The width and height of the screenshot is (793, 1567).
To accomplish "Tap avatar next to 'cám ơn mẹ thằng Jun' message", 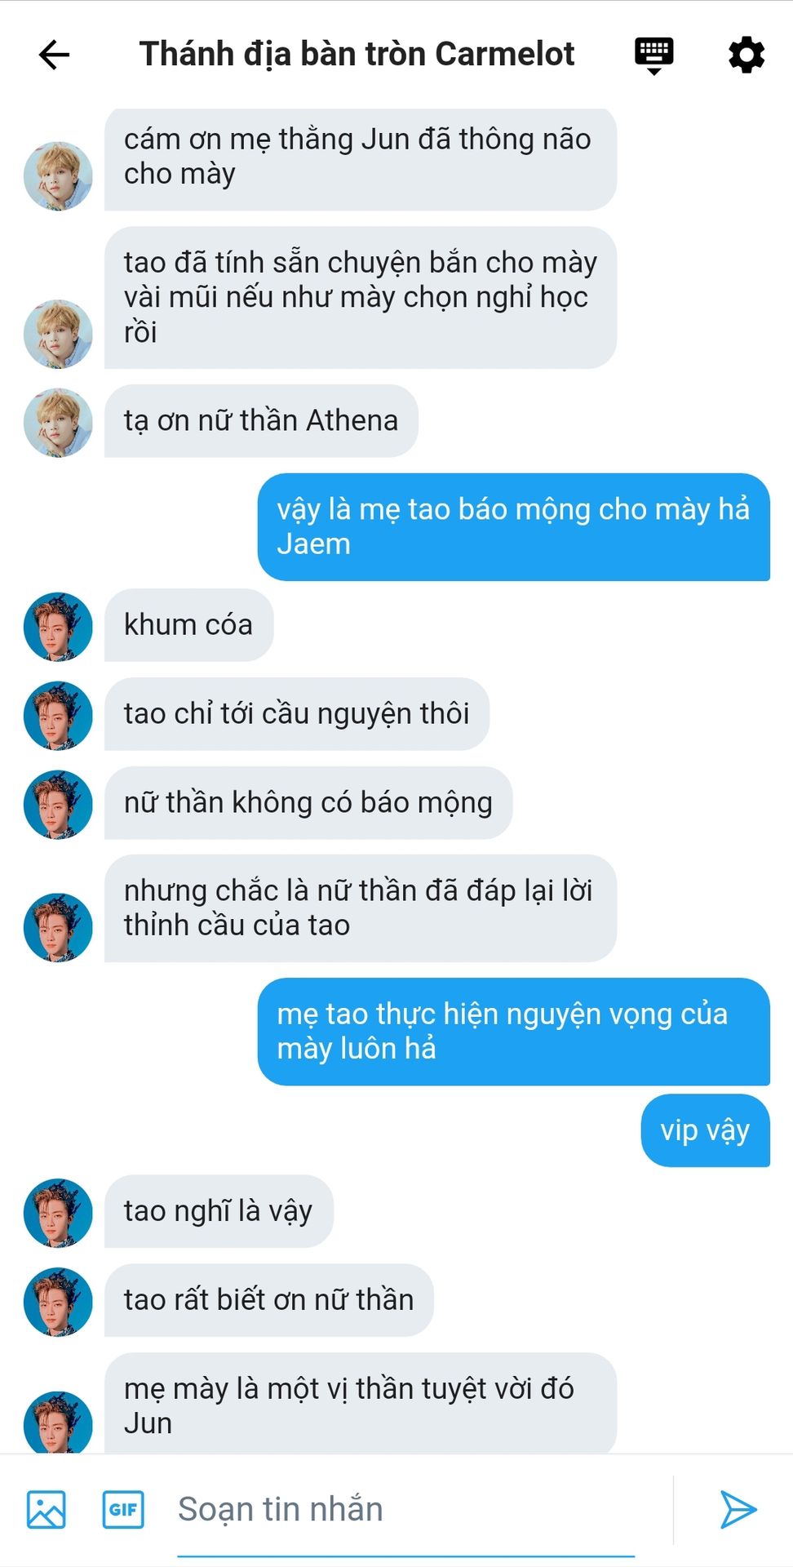I will coord(58,176).
